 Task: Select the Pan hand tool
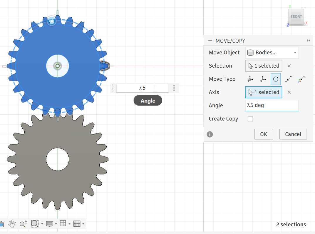tap(12, 223)
